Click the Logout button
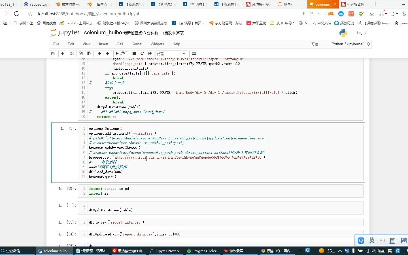Screen dimensions: 408x255 click(362, 33)
